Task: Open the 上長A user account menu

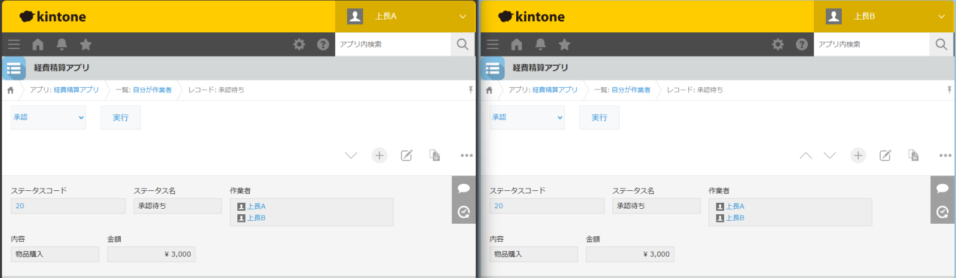Action: pyautogui.click(x=405, y=16)
